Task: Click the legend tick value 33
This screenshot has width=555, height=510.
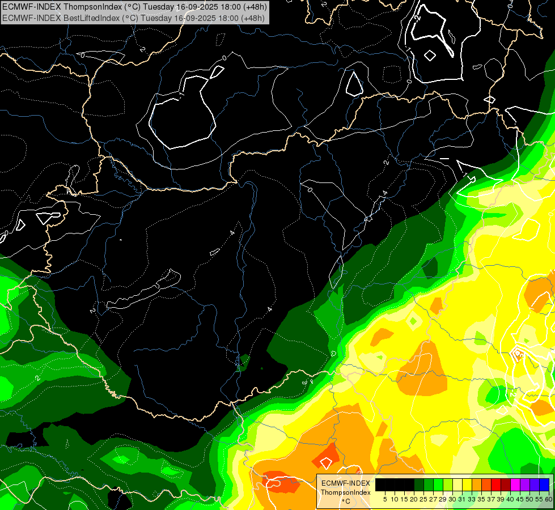Action: [472, 499]
